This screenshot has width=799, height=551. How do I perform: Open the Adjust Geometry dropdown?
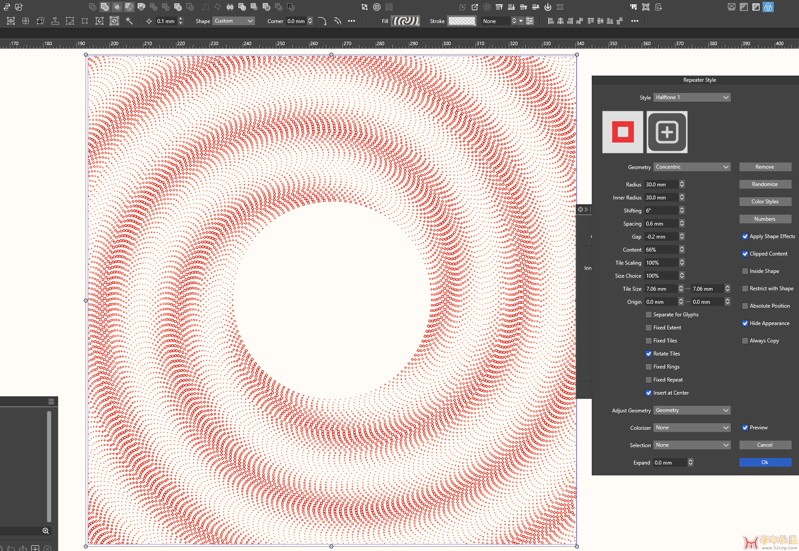[692, 410]
